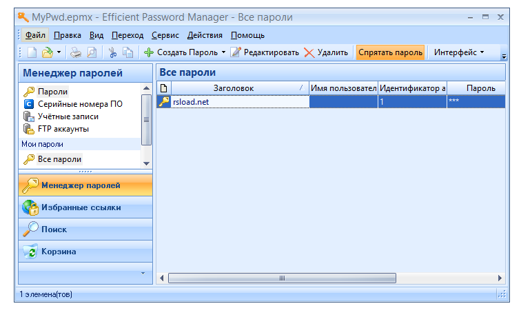This screenshot has height=317, width=521.
Task: Click the masked password cell ***
Action: point(476,102)
